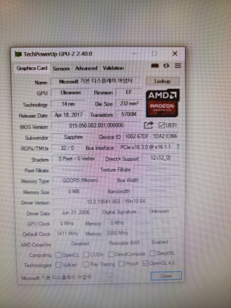Toggle the CUDA checkbox
Screen dimensions: 231x308
tap(86, 254)
